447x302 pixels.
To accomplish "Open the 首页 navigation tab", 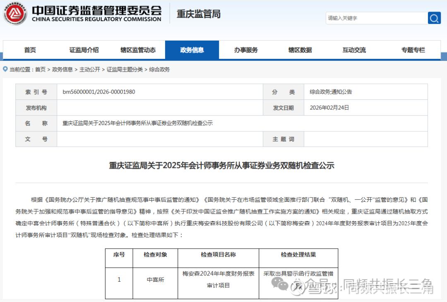I will point(30,50).
